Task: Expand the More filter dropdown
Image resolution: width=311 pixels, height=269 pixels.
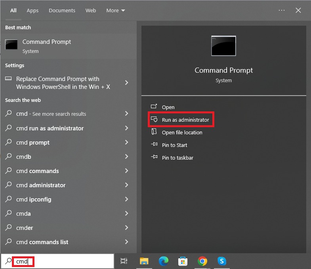Action: click(115, 11)
